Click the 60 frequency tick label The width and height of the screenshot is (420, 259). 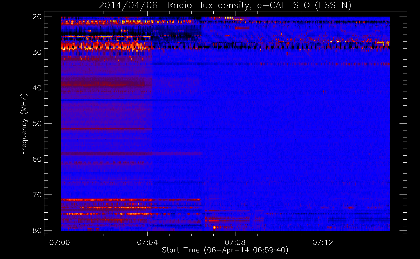point(37,159)
